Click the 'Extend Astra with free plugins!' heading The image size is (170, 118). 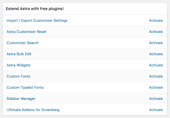click(35, 9)
